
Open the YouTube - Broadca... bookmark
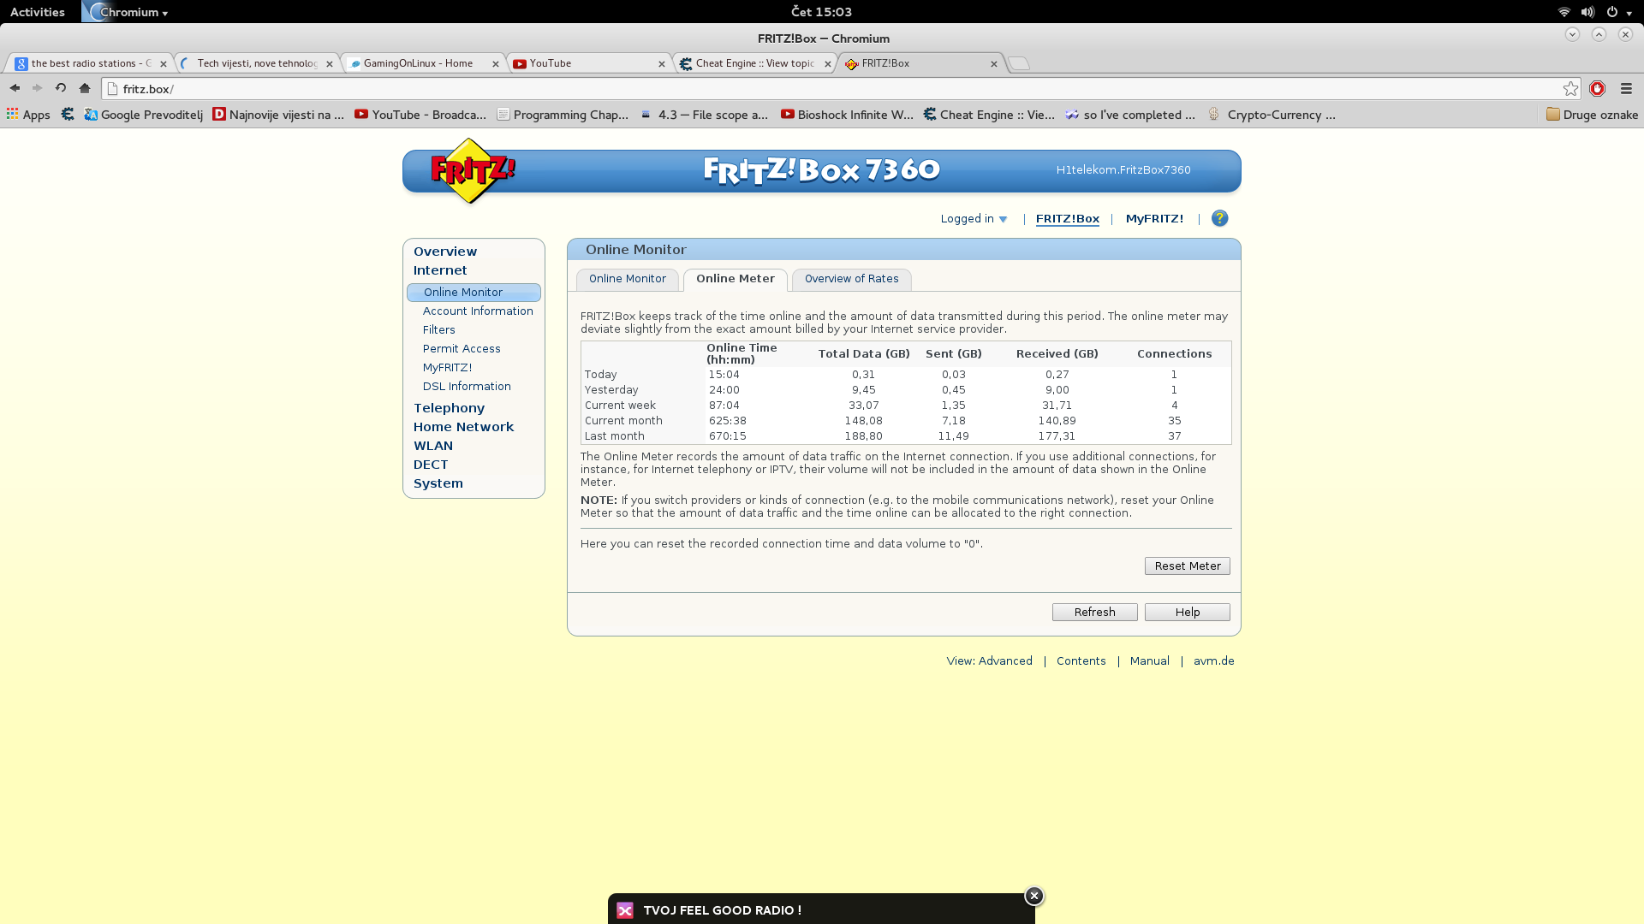click(x=420, y=115)
